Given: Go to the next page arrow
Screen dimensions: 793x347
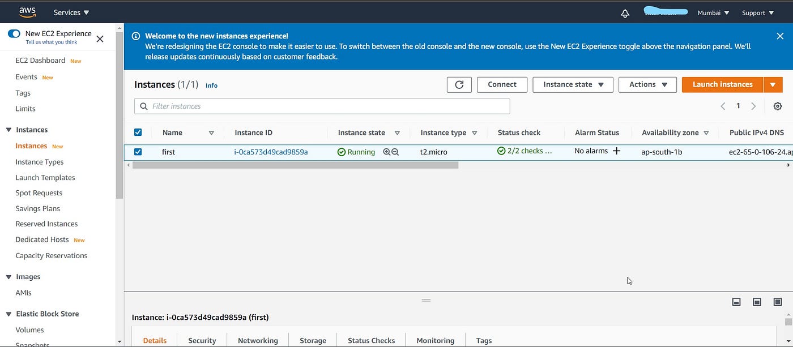Looking at the screenshot, I should click(x=753, y=106).
